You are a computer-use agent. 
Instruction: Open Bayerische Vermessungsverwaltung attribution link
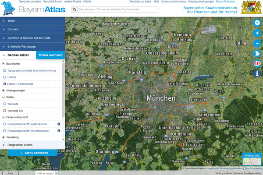tap(226, 168)
